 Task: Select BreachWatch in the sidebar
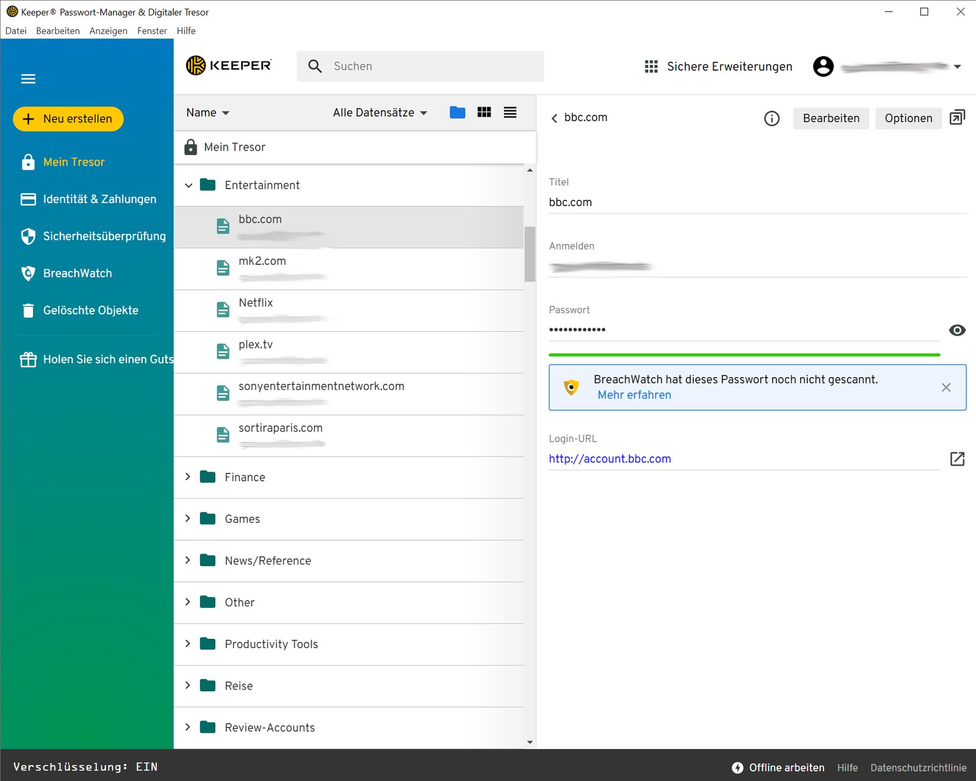(x=77, y=273)
